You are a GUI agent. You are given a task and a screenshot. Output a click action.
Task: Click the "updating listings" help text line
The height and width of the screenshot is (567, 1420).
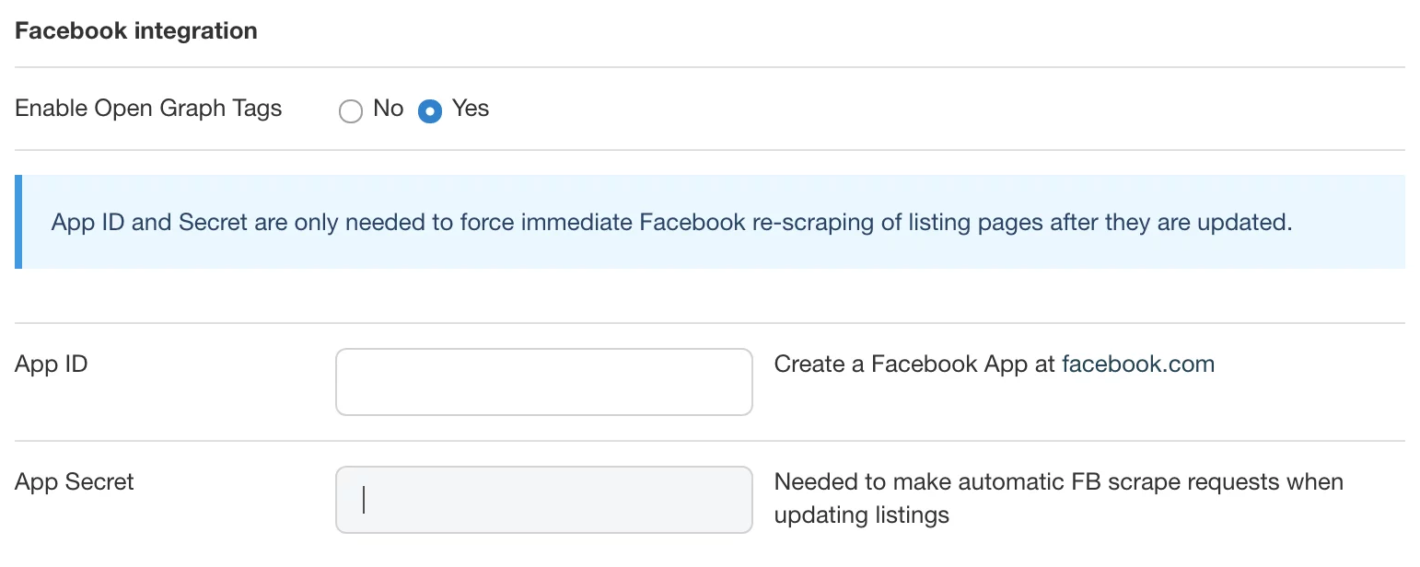coord(861,515)
